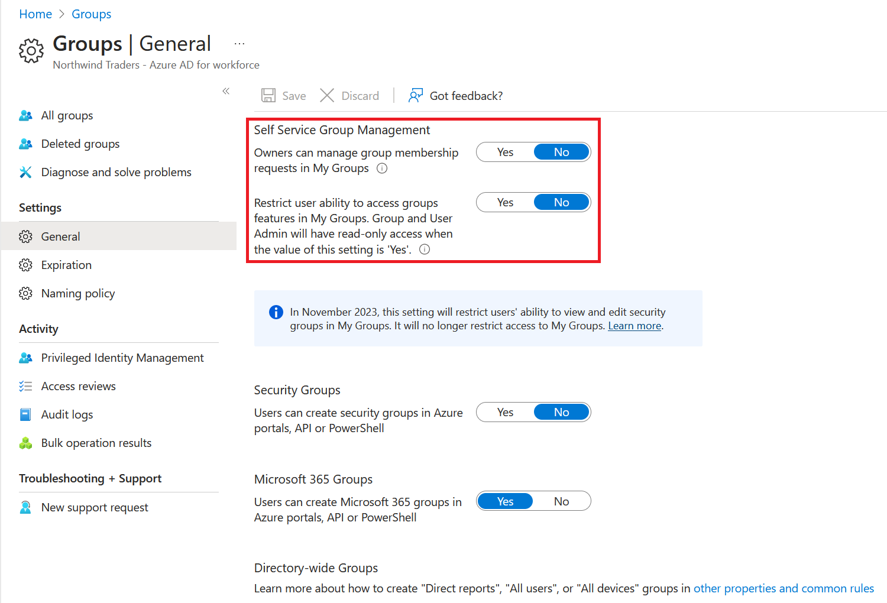Set Microsoft 365 groups creation to No

pos(561,502)
